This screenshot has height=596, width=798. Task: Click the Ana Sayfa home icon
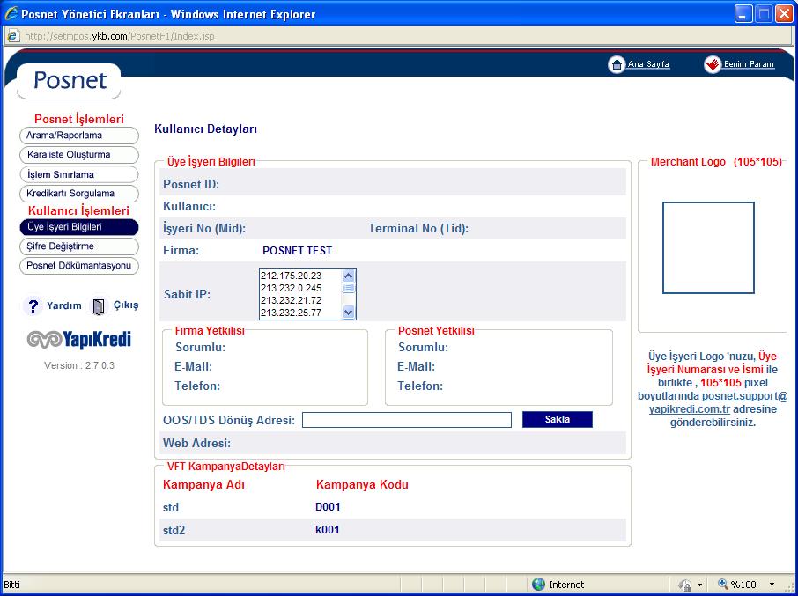tap(617, 64)
